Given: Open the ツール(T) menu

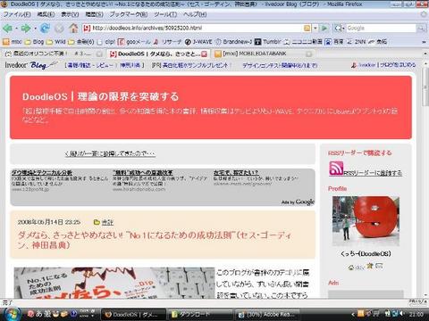Looking at the screenshot, I should [x=165, y=14].
